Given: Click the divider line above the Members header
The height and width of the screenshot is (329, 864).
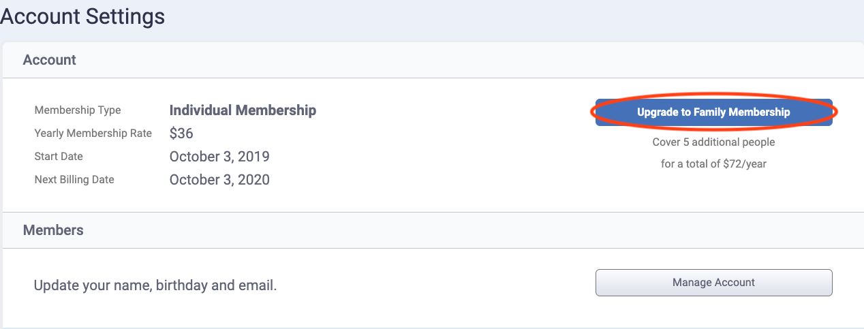Looking at the screenshot, I should pyautogui.click(x=433, y=213).
